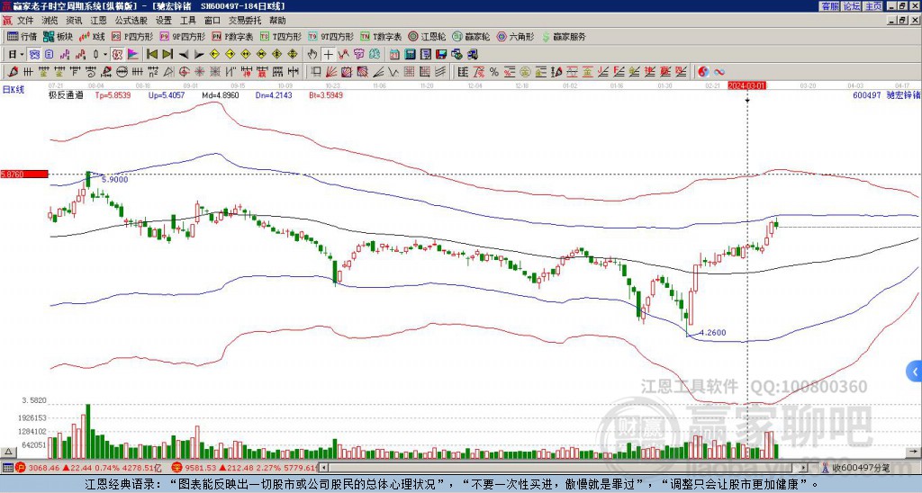Toggle the crosshair cursor tool
Image resolution: width=922 pixels, height=493 pixels.
(328, 54)
